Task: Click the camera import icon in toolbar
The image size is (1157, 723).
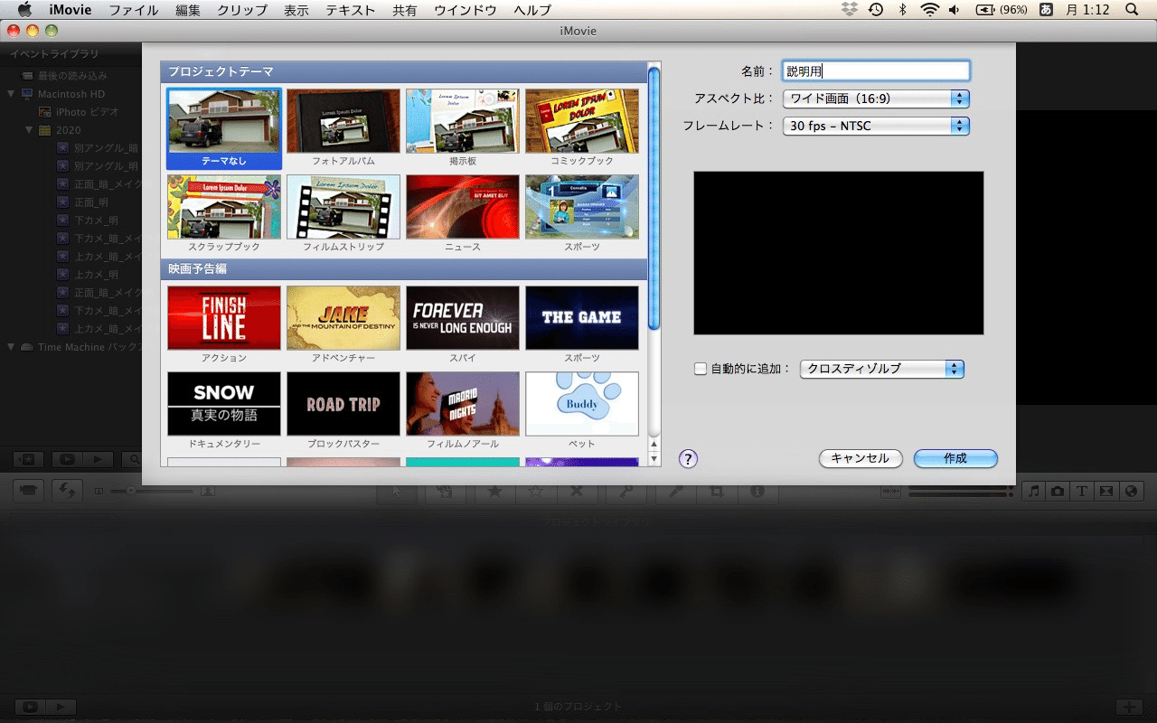Action: (30, 489)
